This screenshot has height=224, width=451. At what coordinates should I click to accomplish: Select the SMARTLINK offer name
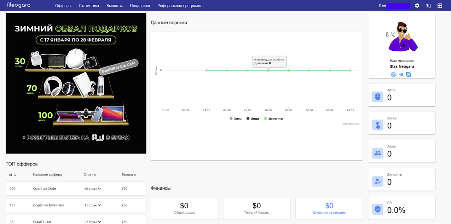43,222
